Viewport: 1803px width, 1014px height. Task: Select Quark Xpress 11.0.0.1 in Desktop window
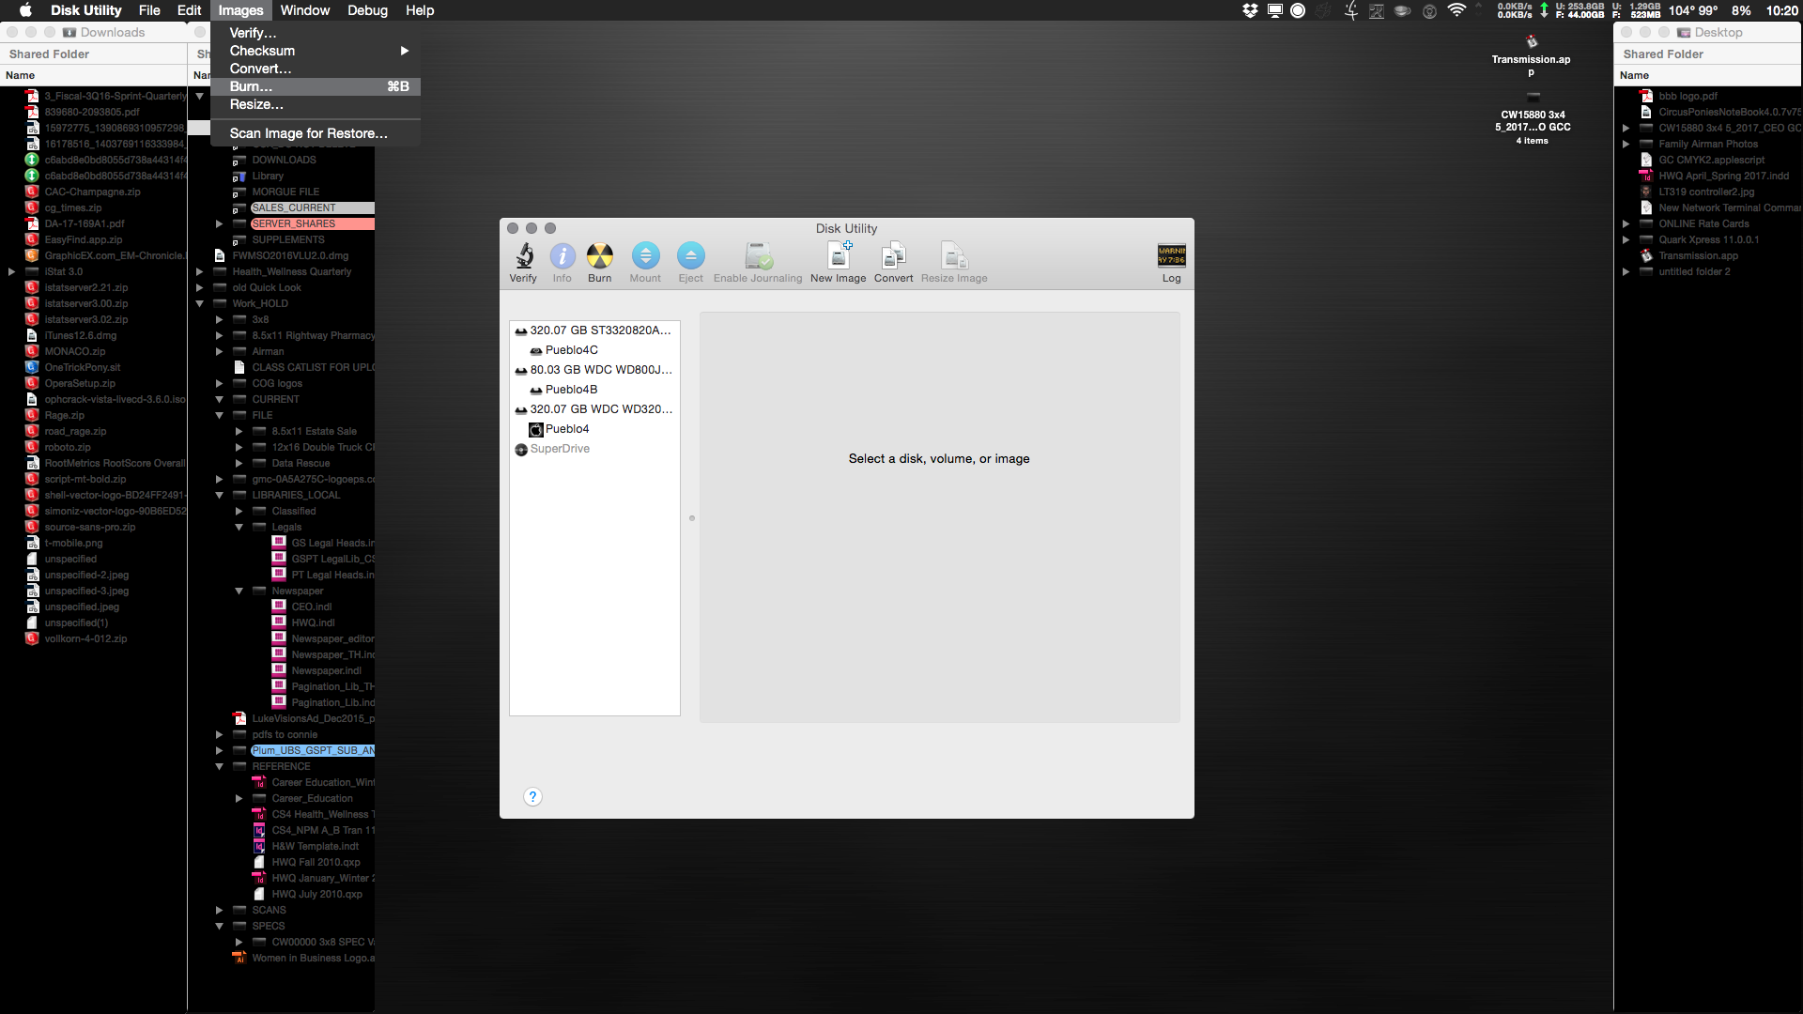tap(1708, 239)
